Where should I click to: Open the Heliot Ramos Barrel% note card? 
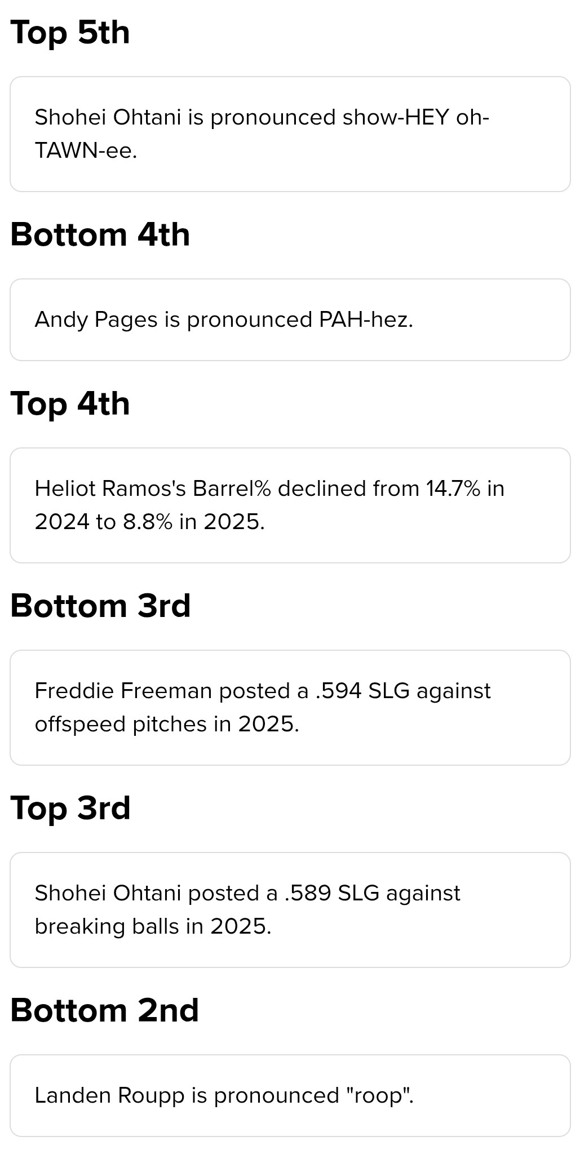click(290, 505)
